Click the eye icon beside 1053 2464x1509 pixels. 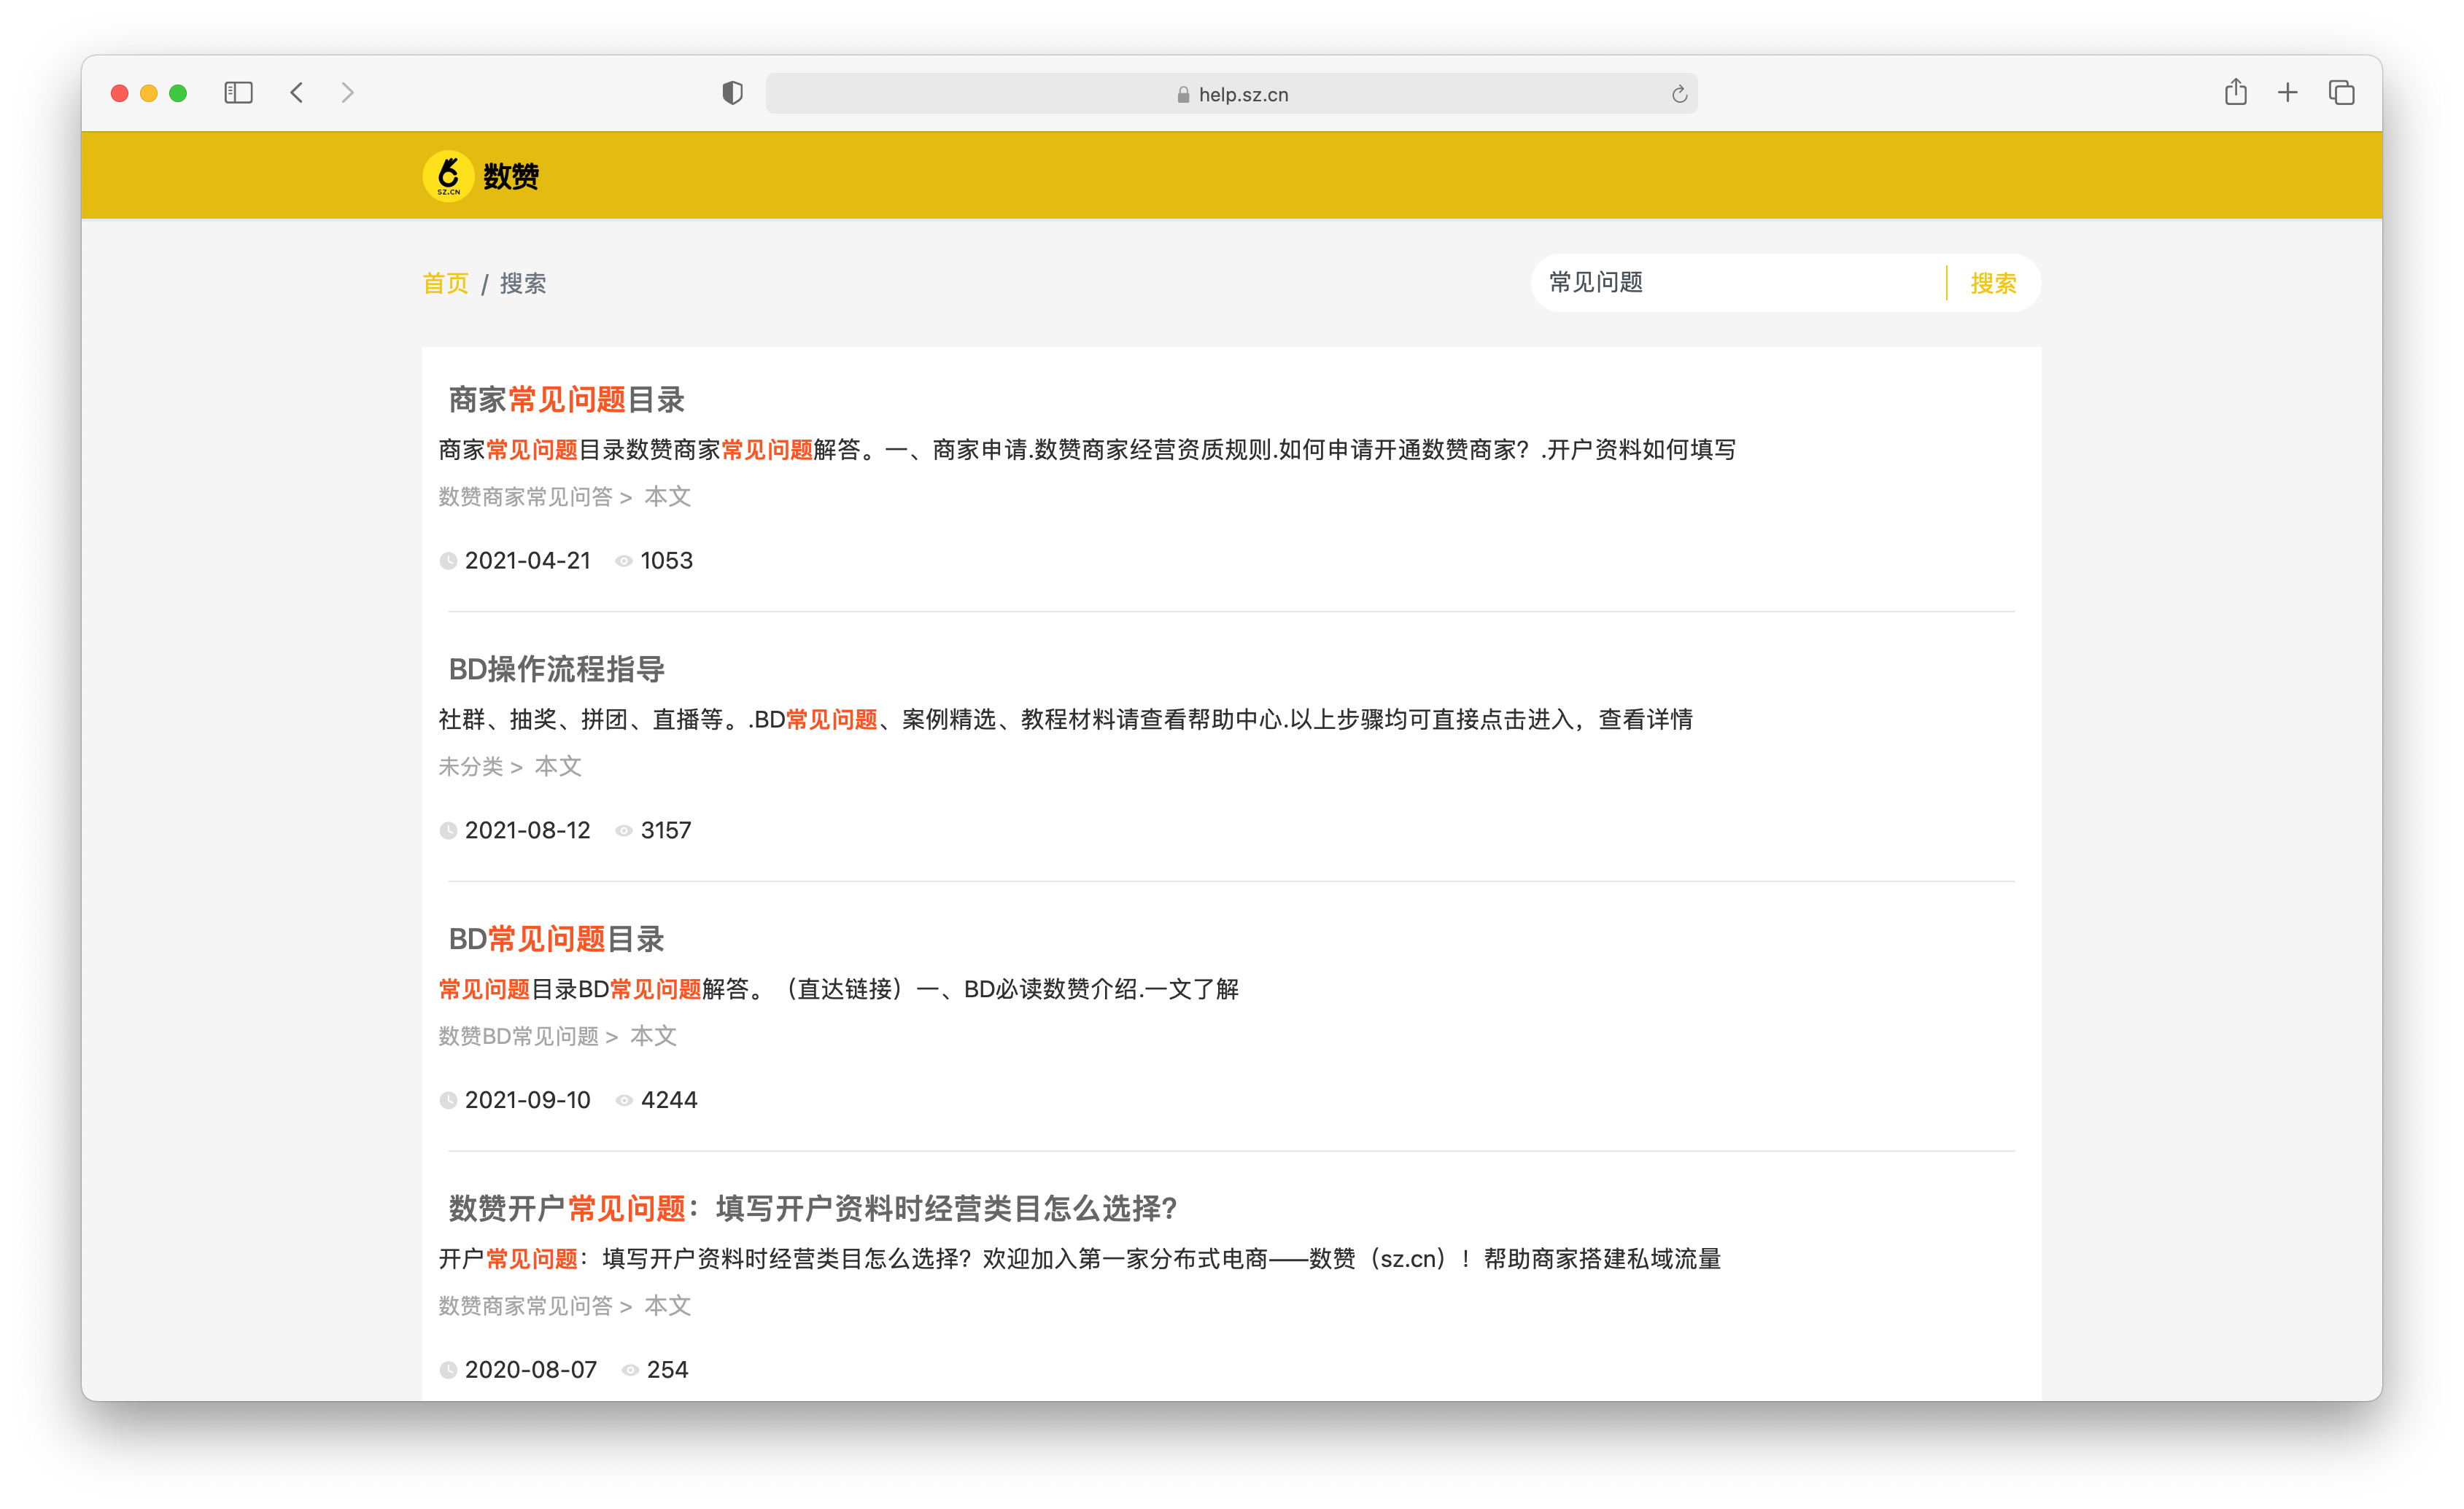click(624, 561)
